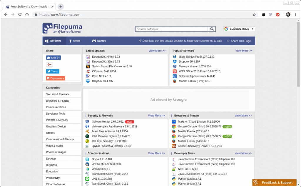Screen dimensions: 301x187
Task: Open Mozilla Thunderbird via its icon
Action: coord(87,164)
